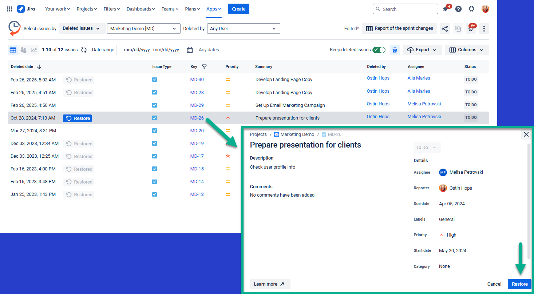
Task: Open the Projects menu
Action: (86, 9)
